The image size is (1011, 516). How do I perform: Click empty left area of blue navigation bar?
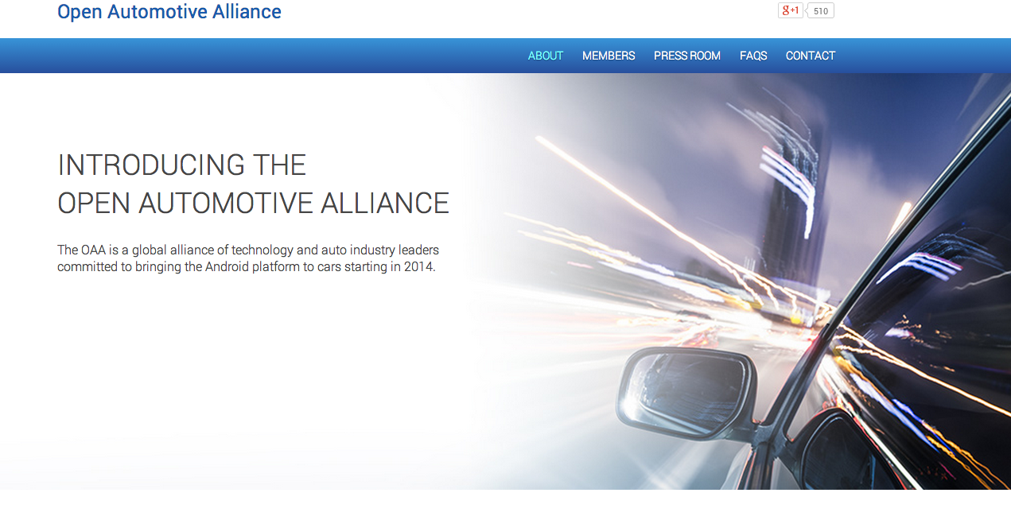click(239, 56)
